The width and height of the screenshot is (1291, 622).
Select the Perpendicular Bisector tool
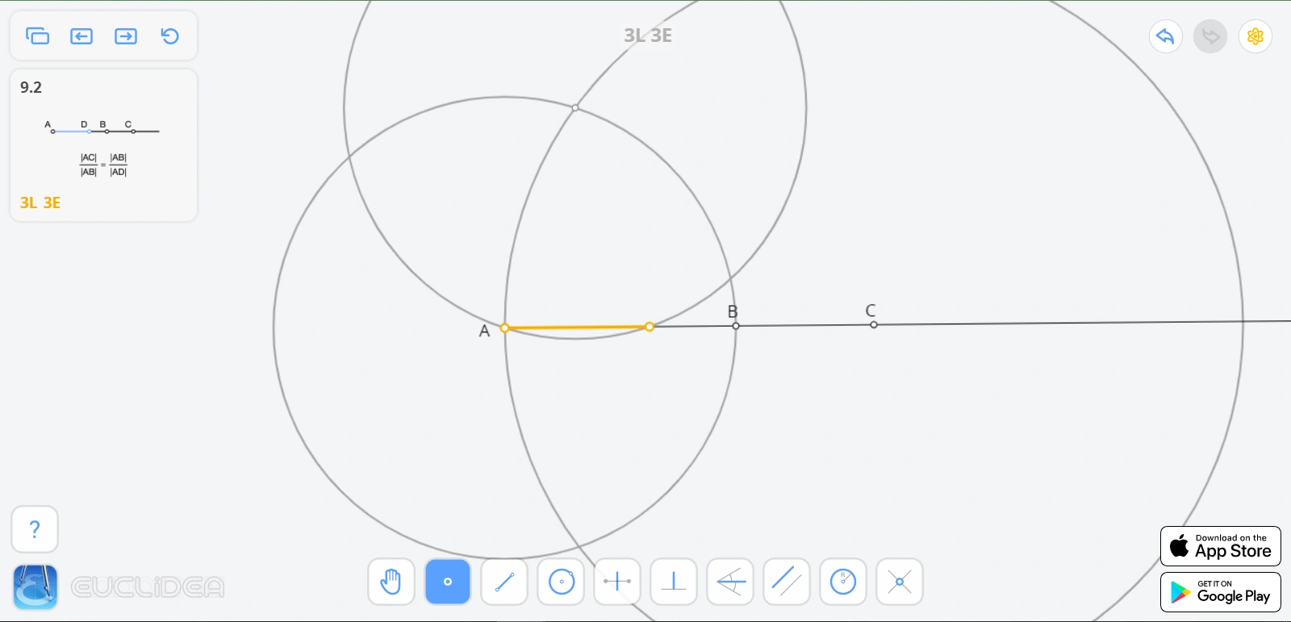tap(617, 582)
